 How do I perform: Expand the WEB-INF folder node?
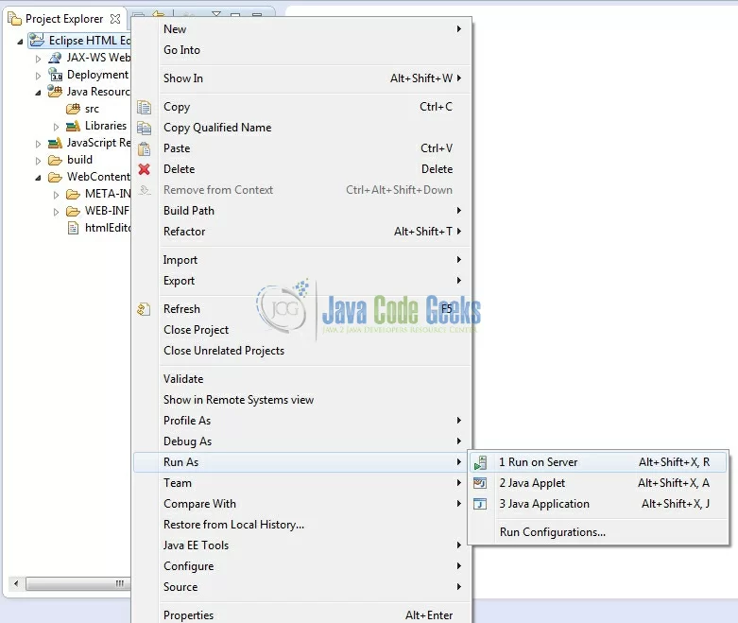coord(56,212)
